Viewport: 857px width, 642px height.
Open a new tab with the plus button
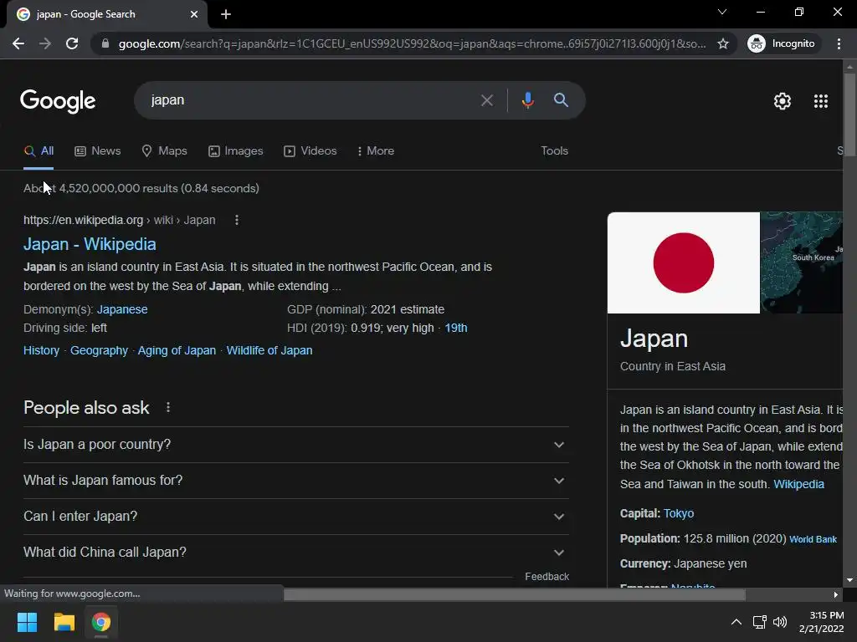[226, 14]
